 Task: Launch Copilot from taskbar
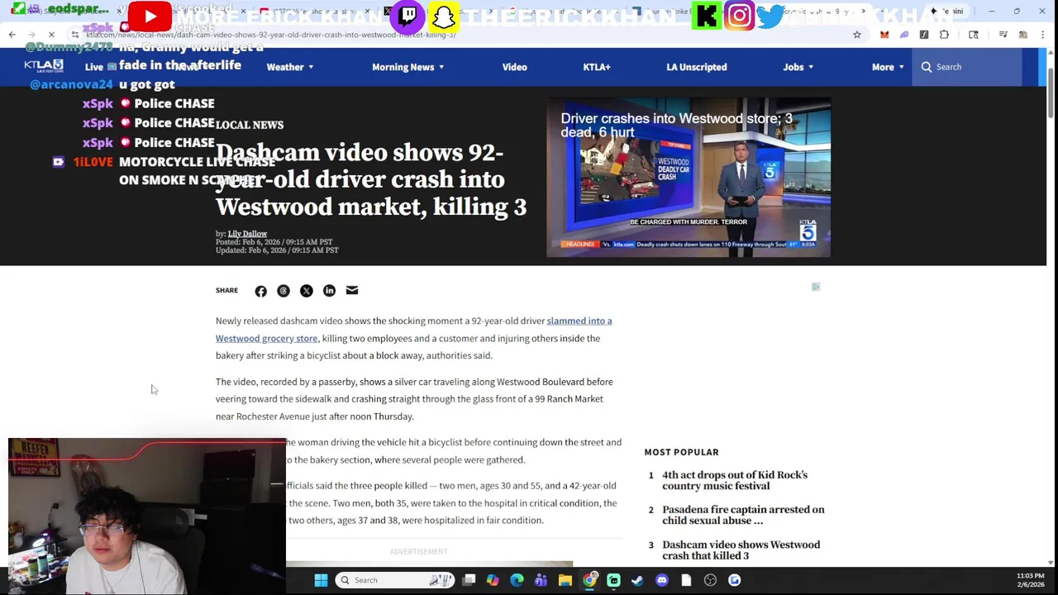pos(493,580)
